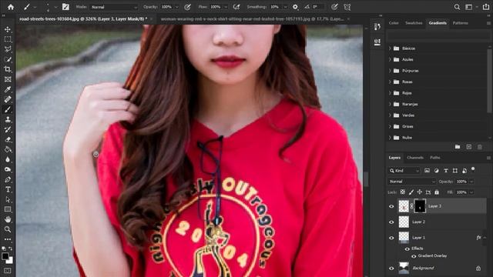Expand the Azules gradient folder
Screen dimensions: 493x277
coord(390,59)
